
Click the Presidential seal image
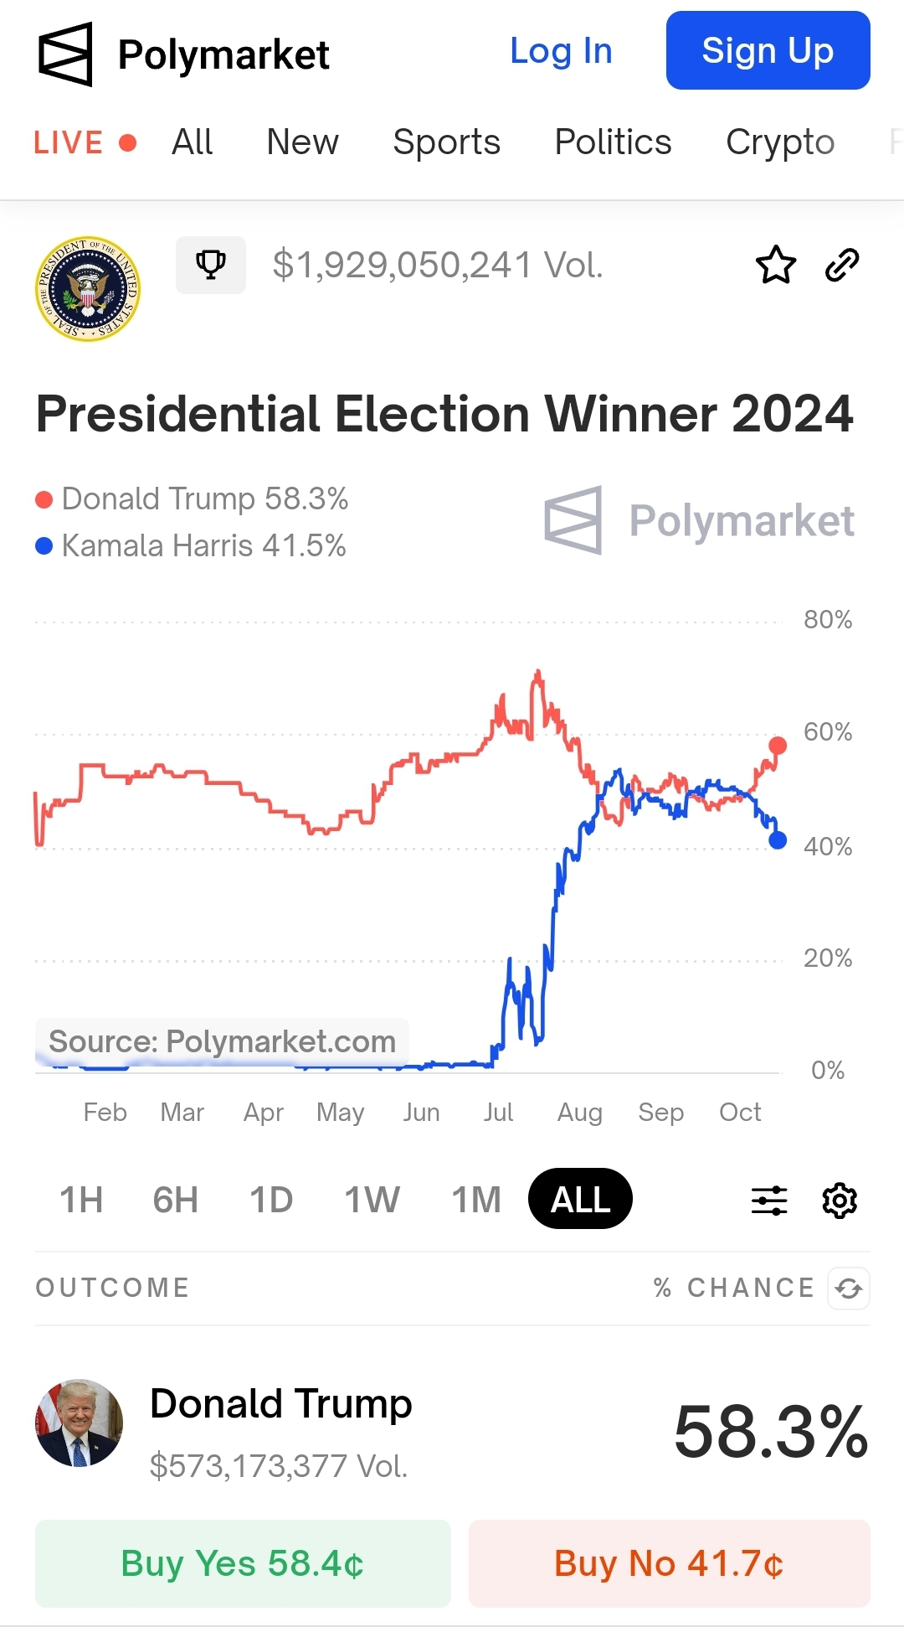tap(88, 288)
